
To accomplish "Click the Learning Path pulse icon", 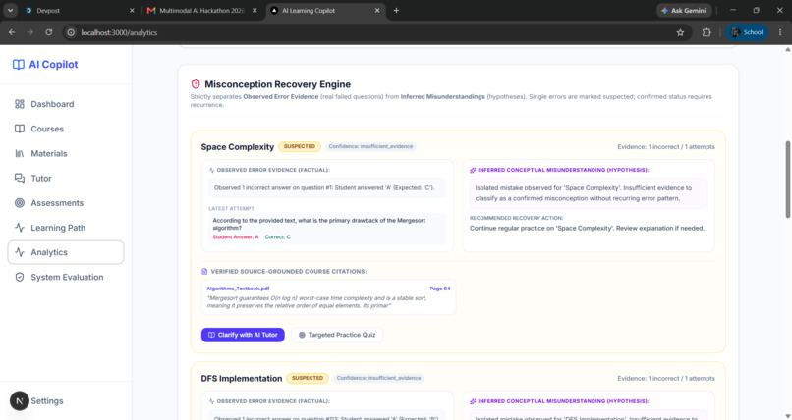I will click(20, 228).
